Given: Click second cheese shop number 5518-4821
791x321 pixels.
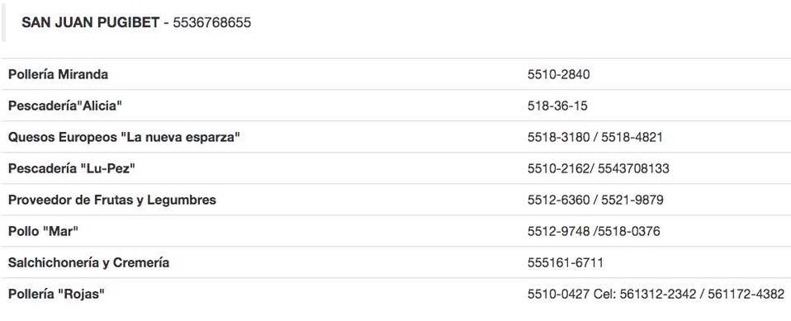Looking at the screenshot, I should tap(632, 137).
